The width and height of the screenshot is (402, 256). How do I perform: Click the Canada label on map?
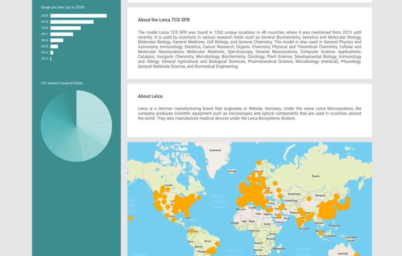168,185
